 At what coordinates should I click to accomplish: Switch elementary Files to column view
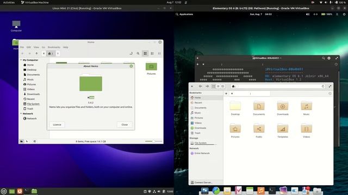click(x=222, y=86)
